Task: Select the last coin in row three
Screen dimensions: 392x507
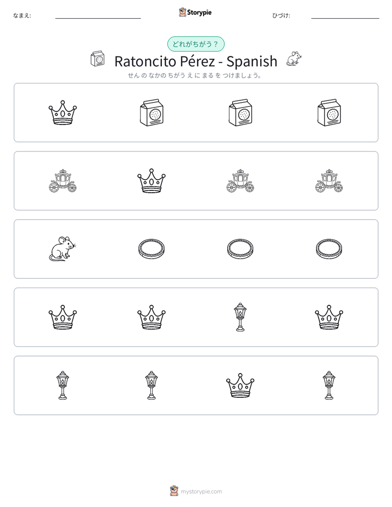Action: pyautogui.click(x=329, y=249)
